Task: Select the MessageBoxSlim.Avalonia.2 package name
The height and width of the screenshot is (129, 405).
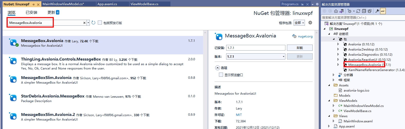Action: 48,115
